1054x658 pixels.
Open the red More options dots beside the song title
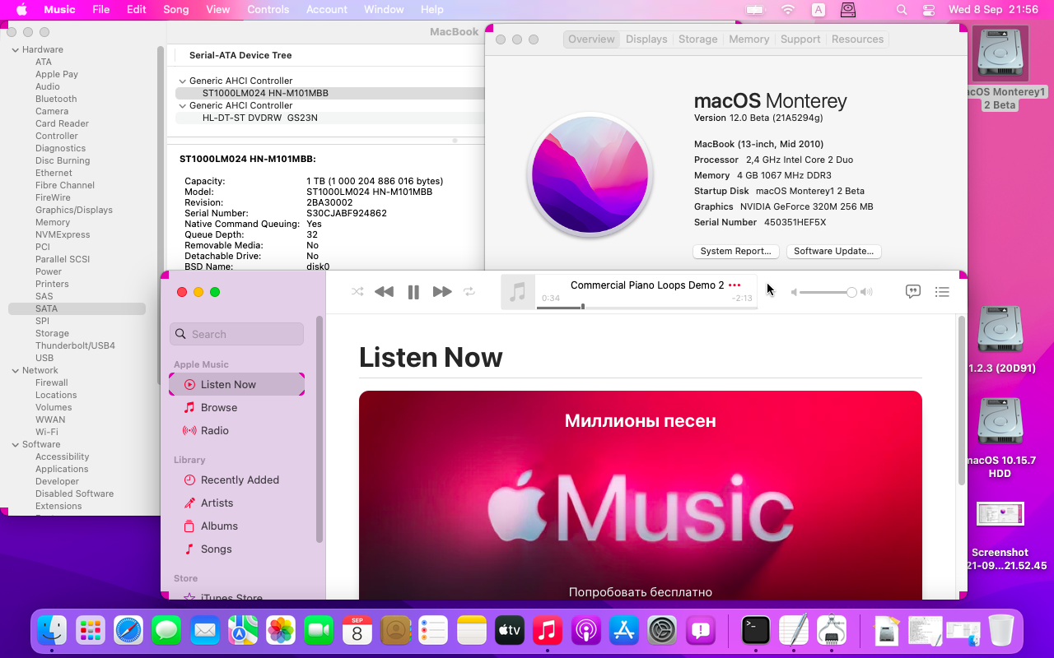tap(735, 285)
